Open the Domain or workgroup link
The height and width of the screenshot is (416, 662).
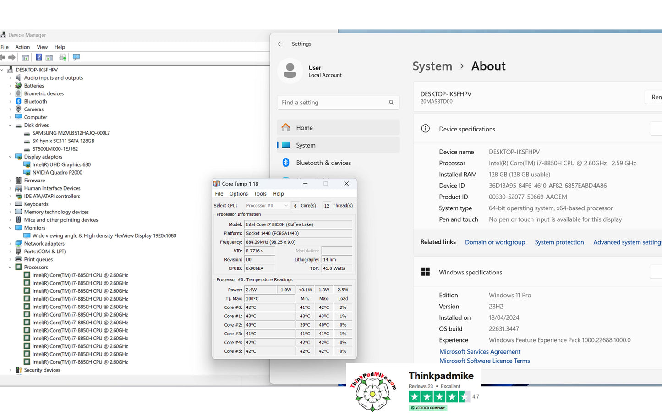pyautogui.click(x=495, y=242)
